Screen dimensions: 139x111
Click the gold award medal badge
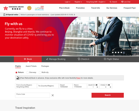(29, 8)
